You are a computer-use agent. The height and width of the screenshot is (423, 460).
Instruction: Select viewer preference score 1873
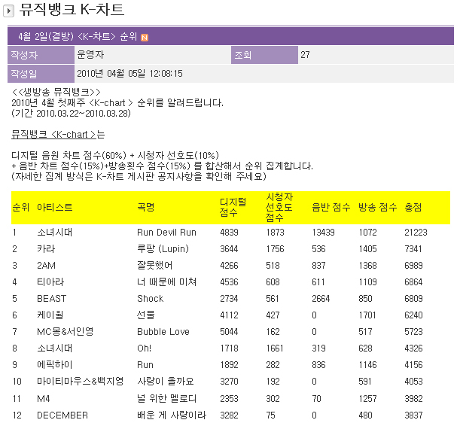[276, 233]
